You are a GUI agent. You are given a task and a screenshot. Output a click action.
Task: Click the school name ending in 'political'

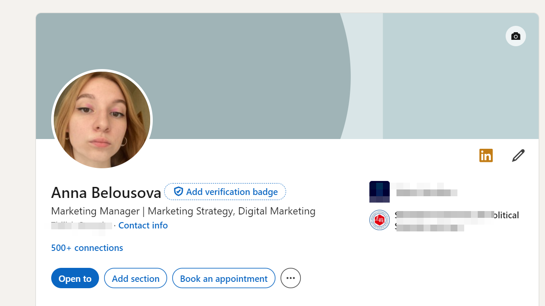[456, 216]
